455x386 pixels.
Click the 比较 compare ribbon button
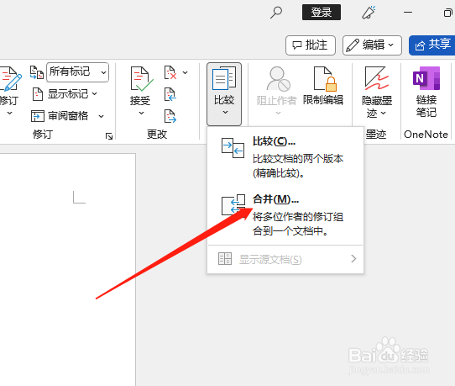point(224,93)
